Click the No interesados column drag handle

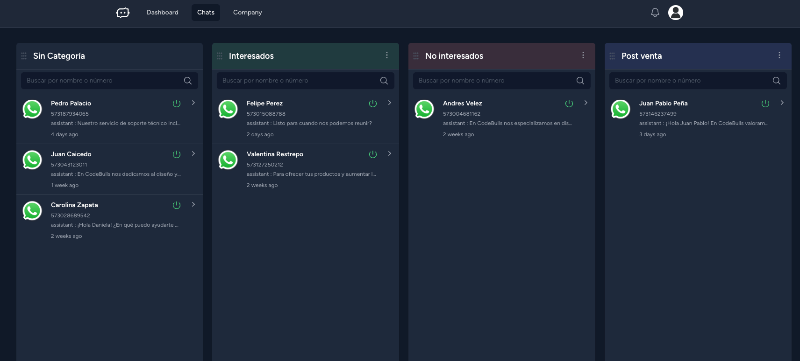pos(416,56)
